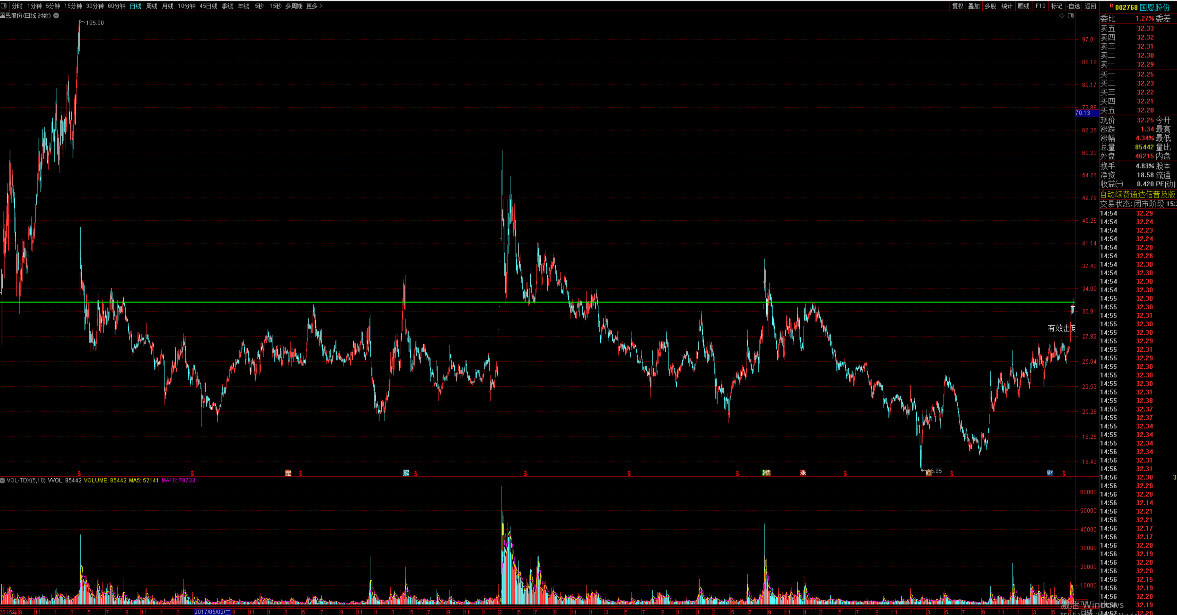Expand the VOL-TDX indicator dropdown arrow
The width and height of the screenshot is (1177, 615).
(3, 480)
